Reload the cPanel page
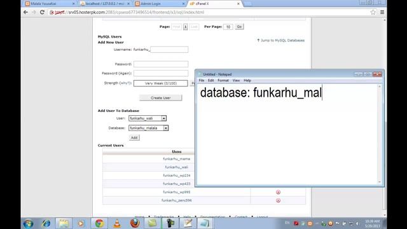Viewport: 407px width, 229px height. [42, 12]
